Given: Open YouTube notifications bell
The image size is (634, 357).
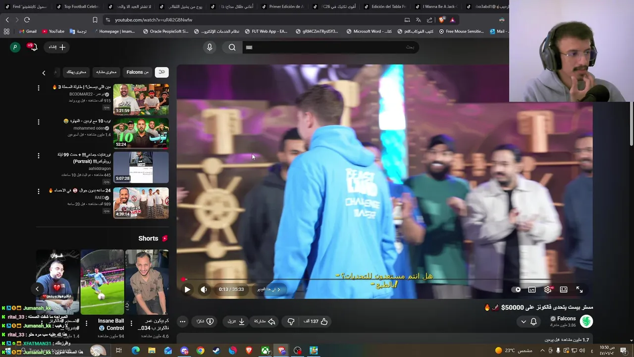Looking at the screenshot, I should pyautogui.click(x=33, y=47).
